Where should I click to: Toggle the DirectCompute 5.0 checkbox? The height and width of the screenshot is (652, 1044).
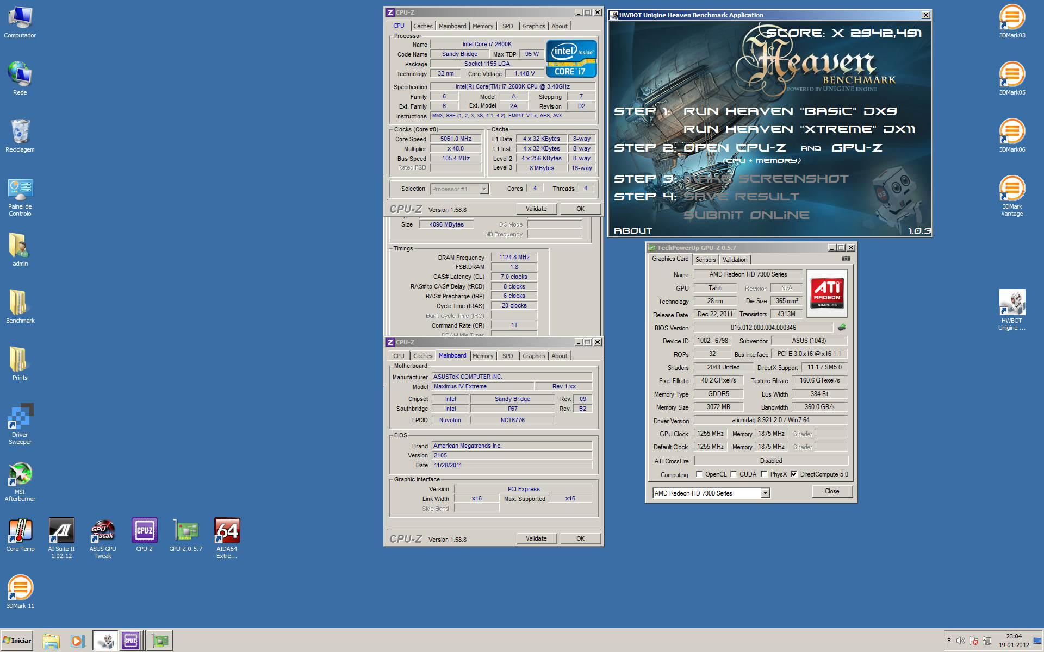794,474
